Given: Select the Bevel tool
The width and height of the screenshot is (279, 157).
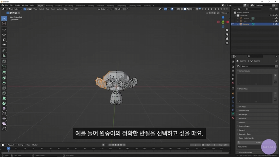Looking at the screenshot, I should point(4,83).
